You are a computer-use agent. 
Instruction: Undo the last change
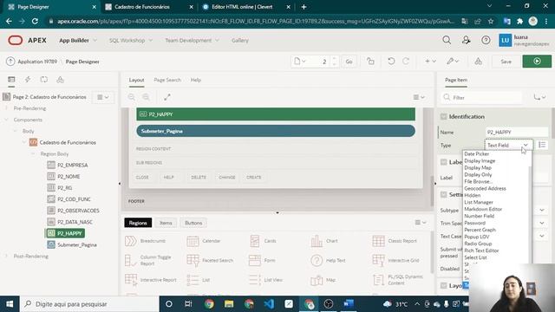pyautogui.click(x=391, y=62)
